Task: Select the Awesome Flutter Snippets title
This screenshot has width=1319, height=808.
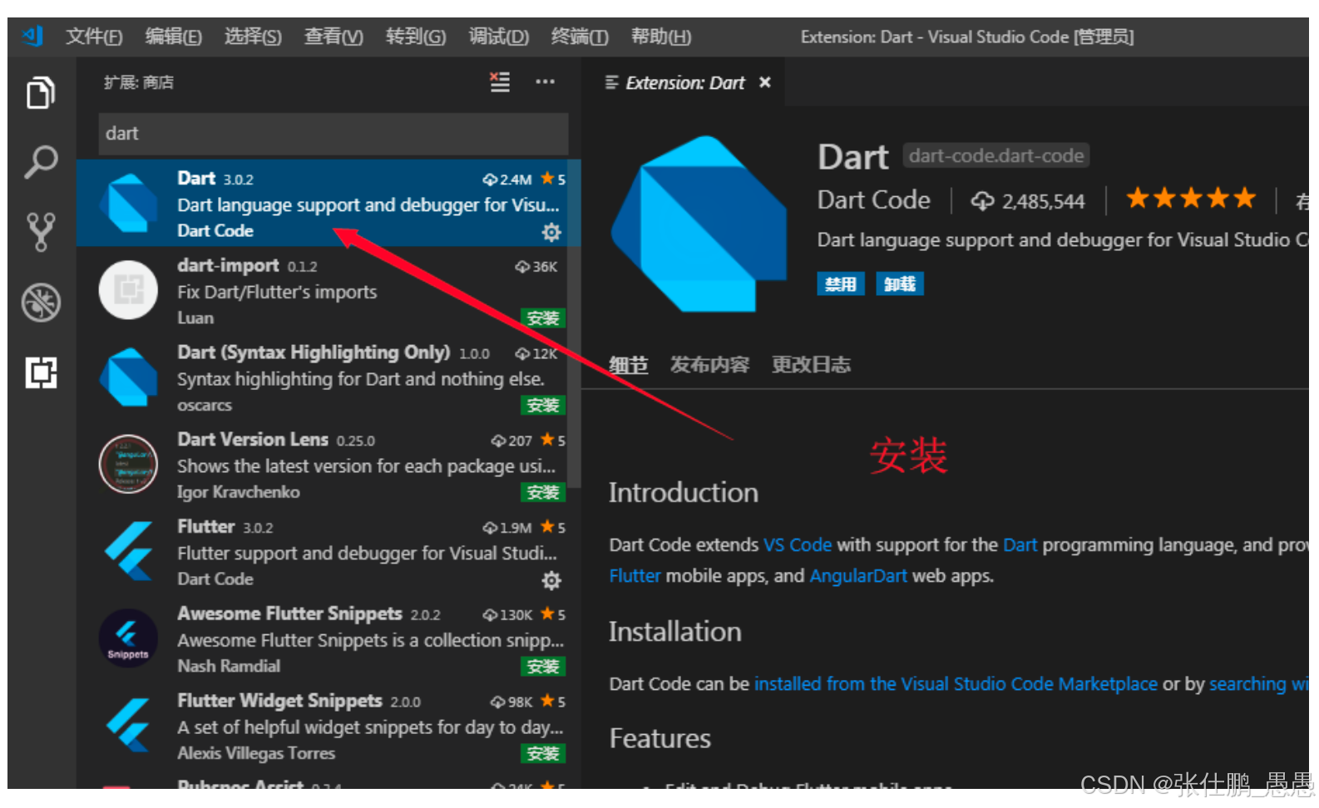Action: point(289,614)
